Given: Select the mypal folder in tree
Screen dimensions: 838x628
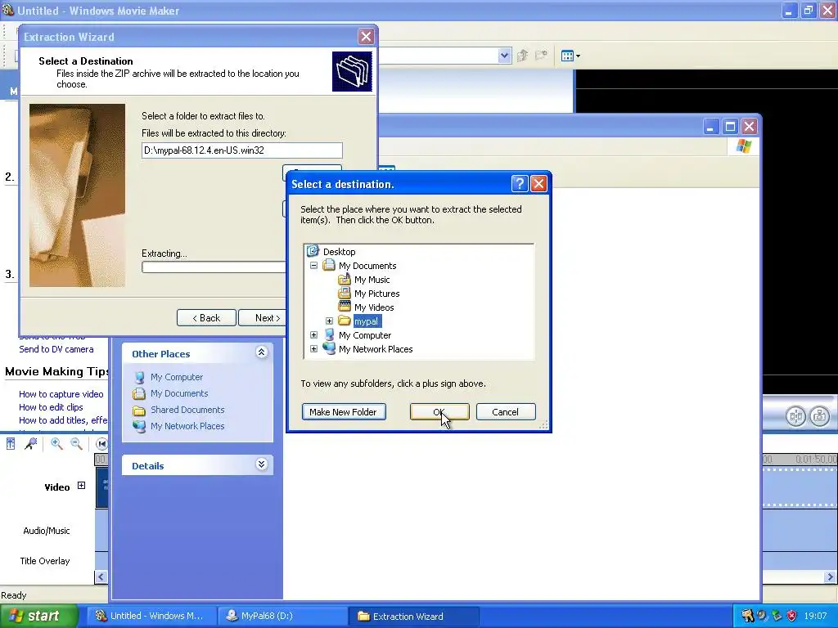Looking at the screenshot, I should coord(366,321).
